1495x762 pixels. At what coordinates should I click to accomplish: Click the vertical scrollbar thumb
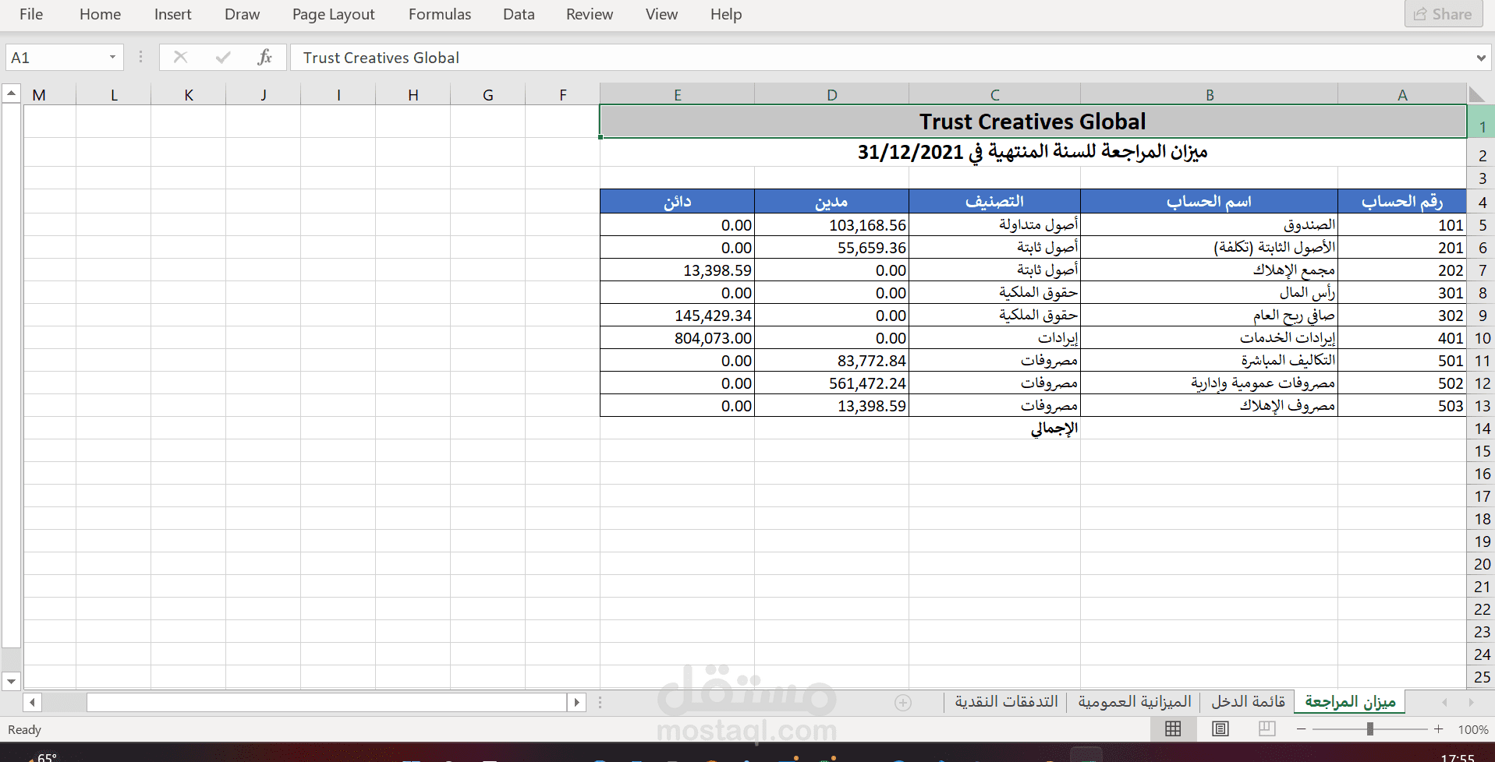[11, 376]
